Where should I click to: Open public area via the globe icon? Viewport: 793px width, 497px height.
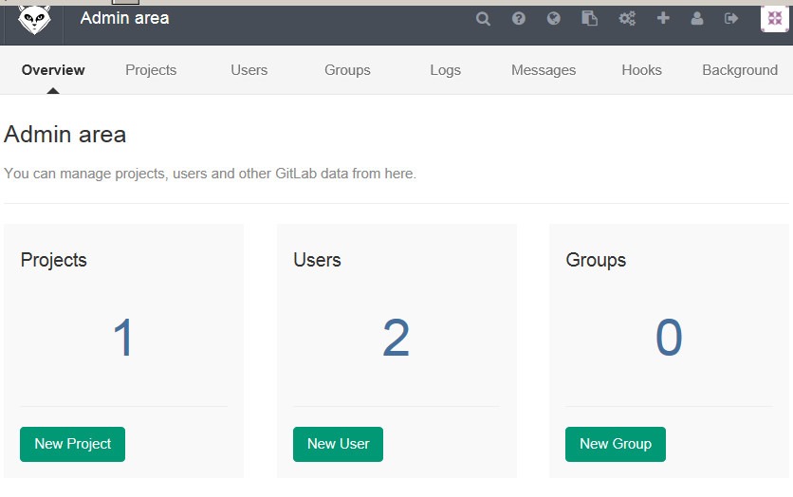coord(554,19)
